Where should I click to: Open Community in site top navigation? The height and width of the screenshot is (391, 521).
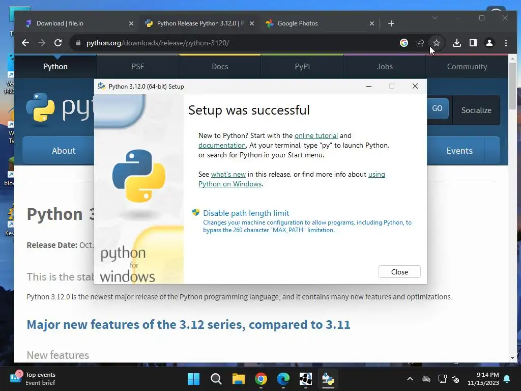point(467,67)
